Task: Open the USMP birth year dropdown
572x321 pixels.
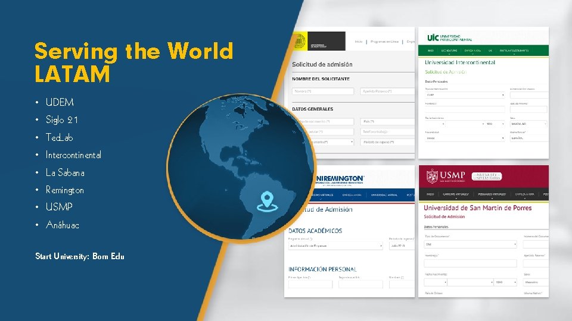Action: pyautogui.click(x=505, y=282)
